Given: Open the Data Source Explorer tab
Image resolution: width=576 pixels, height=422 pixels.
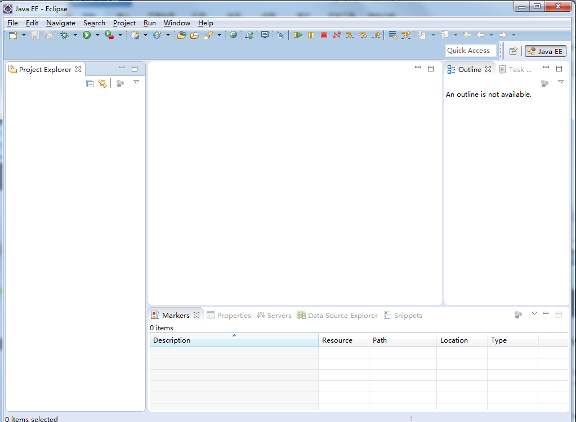Looking at the screenshot, I should click(x=337, y=316).
